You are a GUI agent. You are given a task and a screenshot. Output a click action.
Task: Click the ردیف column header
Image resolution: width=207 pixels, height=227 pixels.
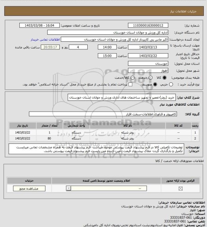tap(195, 126)
